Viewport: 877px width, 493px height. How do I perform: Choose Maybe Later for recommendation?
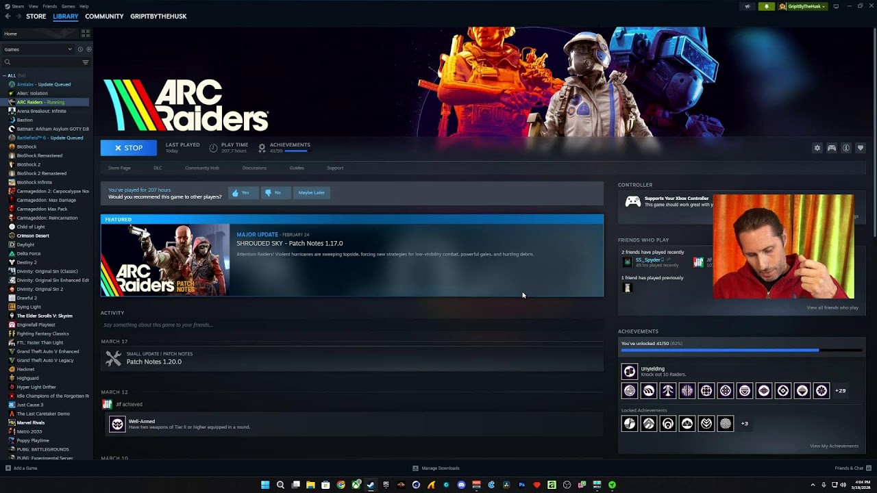click(x=312, y=192)
